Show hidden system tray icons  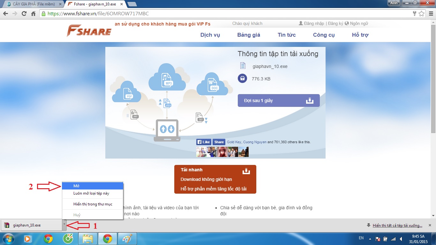(370, 239)
